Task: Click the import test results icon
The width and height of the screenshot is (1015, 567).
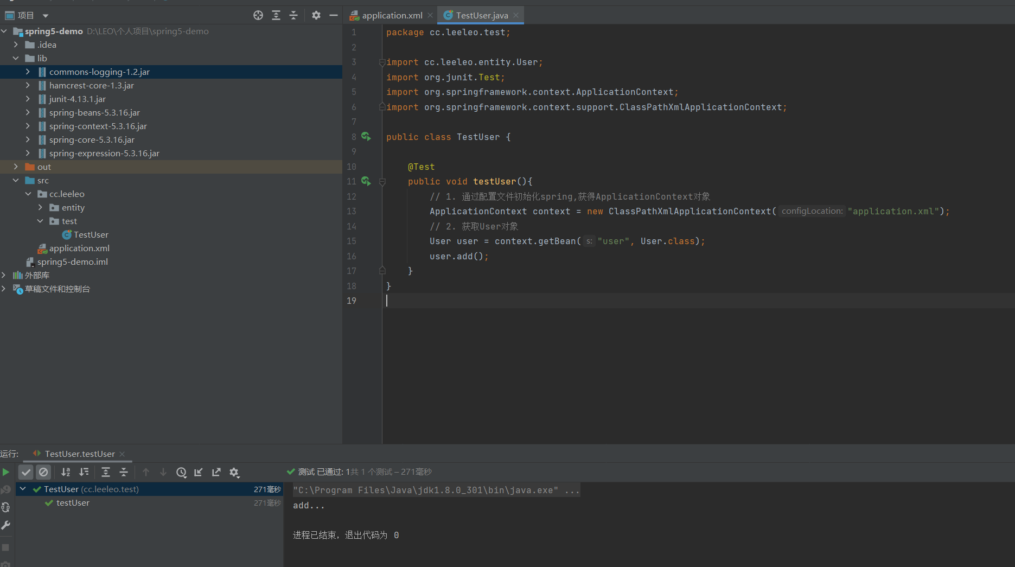Action: (199, 472)
